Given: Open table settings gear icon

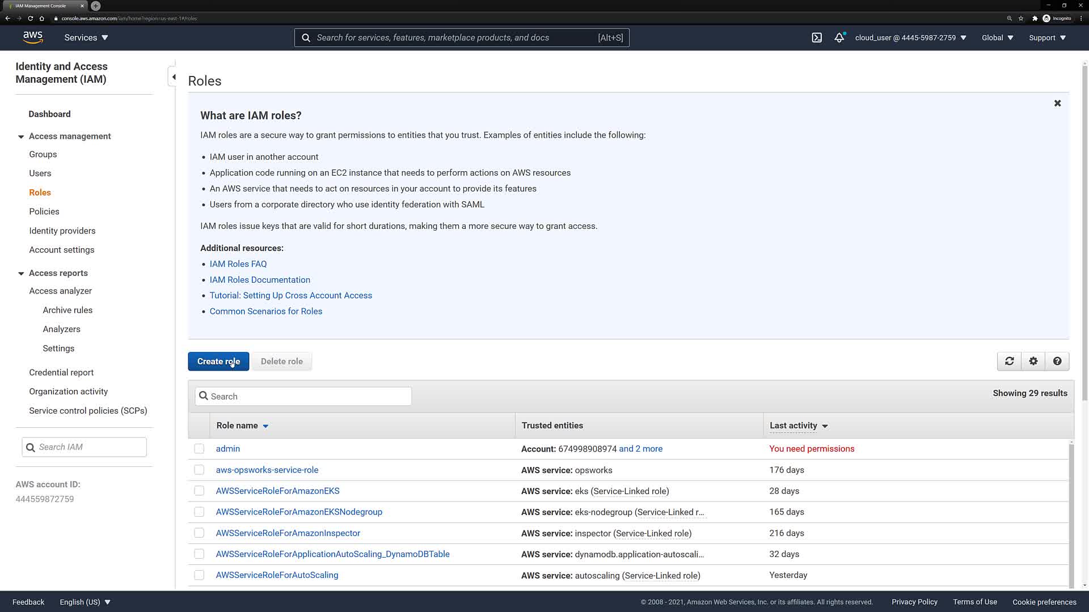Looking at the screenshot, I should [1033, 362].
